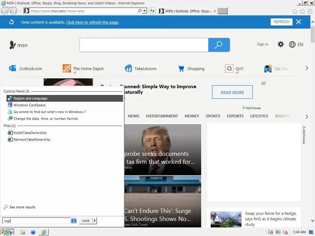Viewport: 315px width, 236px height.
Task: Select 'Go online to find out what's new in Windows 7'
Action: pyautogui.click(x=65, y=112)
